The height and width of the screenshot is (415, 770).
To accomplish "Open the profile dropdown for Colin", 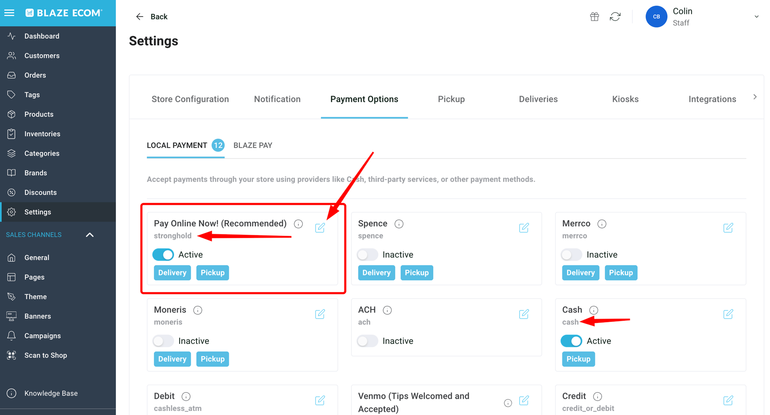I will [x=756, y=16].
